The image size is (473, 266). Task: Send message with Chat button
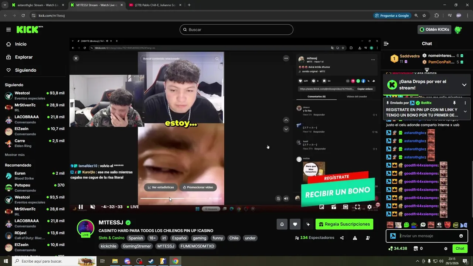click(460, 249)
